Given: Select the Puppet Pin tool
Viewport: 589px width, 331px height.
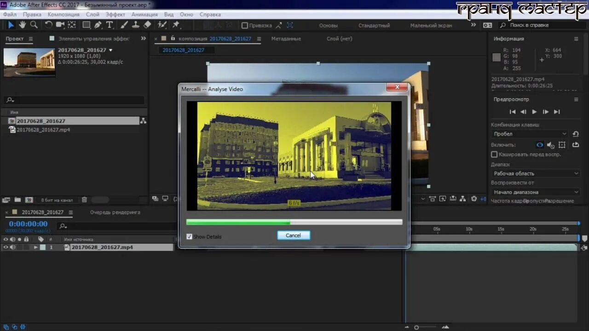Looking at the screenshot, I should point(176,25).
